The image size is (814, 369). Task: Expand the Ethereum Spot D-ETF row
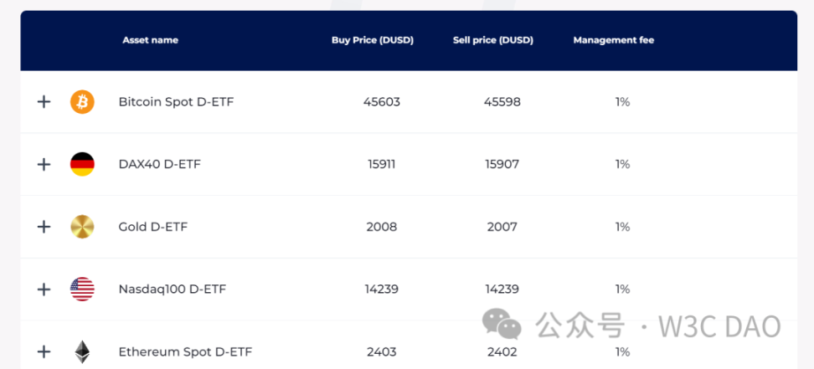[x=44, y=351]
